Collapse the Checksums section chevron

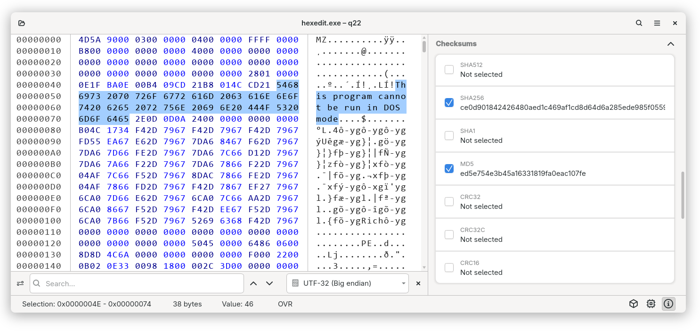(671, 44)
